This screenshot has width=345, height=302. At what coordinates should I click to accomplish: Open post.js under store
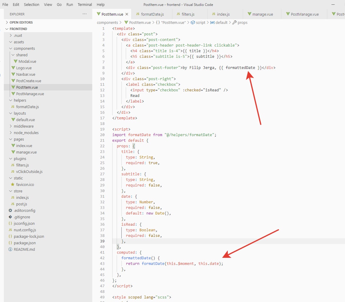pyautogui.click(x=21, y=204)
